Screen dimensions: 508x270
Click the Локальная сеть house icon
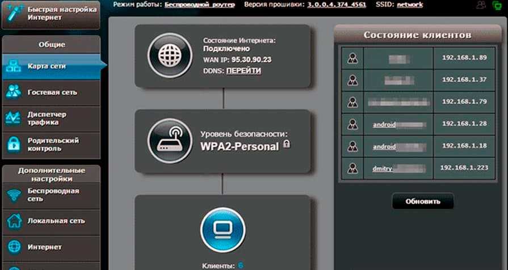(x=14, y=221)
